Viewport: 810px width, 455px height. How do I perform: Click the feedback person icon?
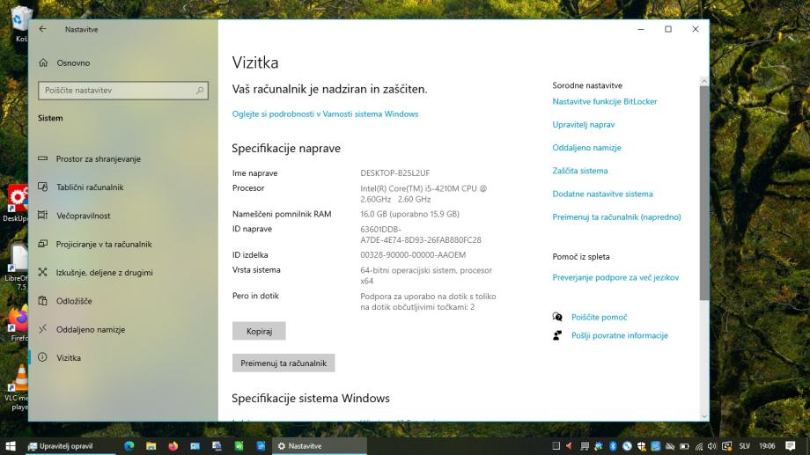click(x=556, y=335)
